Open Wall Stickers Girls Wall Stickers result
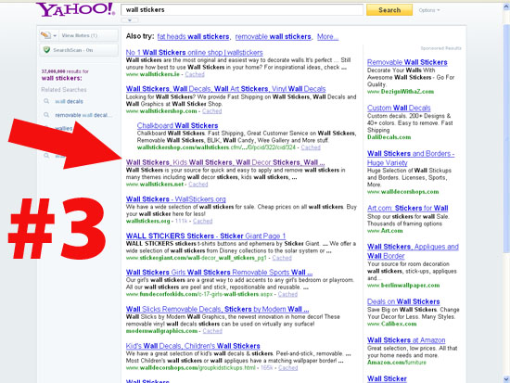Screen dimensions: 510x383 coord(219,273)
